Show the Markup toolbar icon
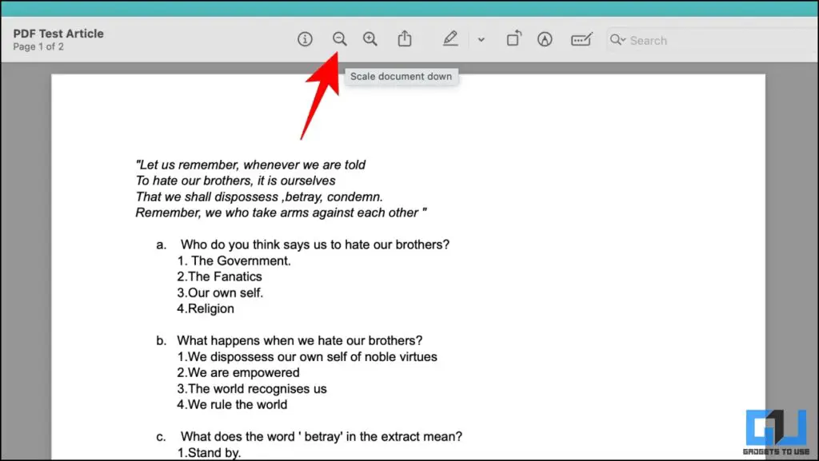 (545, 39)
